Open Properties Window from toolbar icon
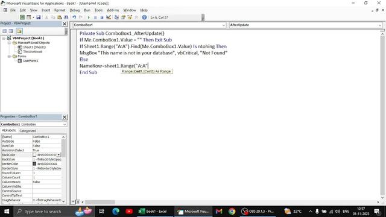Image resolution: width=386 pixels, height=217 pixels. click(123, 17)
